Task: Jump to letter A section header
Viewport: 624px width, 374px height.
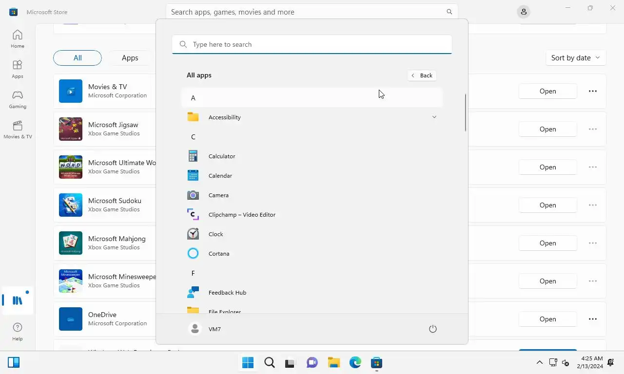Action: (x=312, y=98)
